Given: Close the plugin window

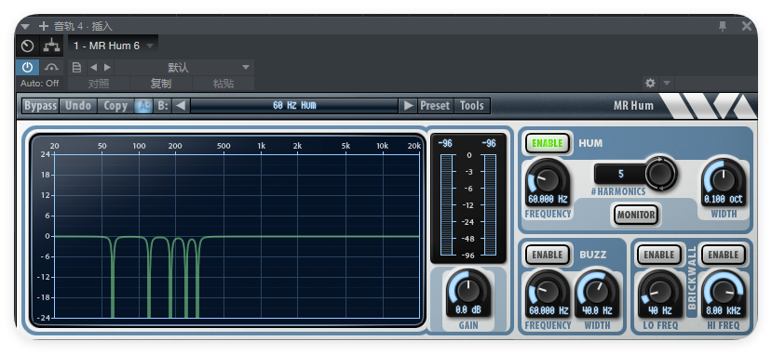Looking at the screenshot, I should [x=747, y=27].
